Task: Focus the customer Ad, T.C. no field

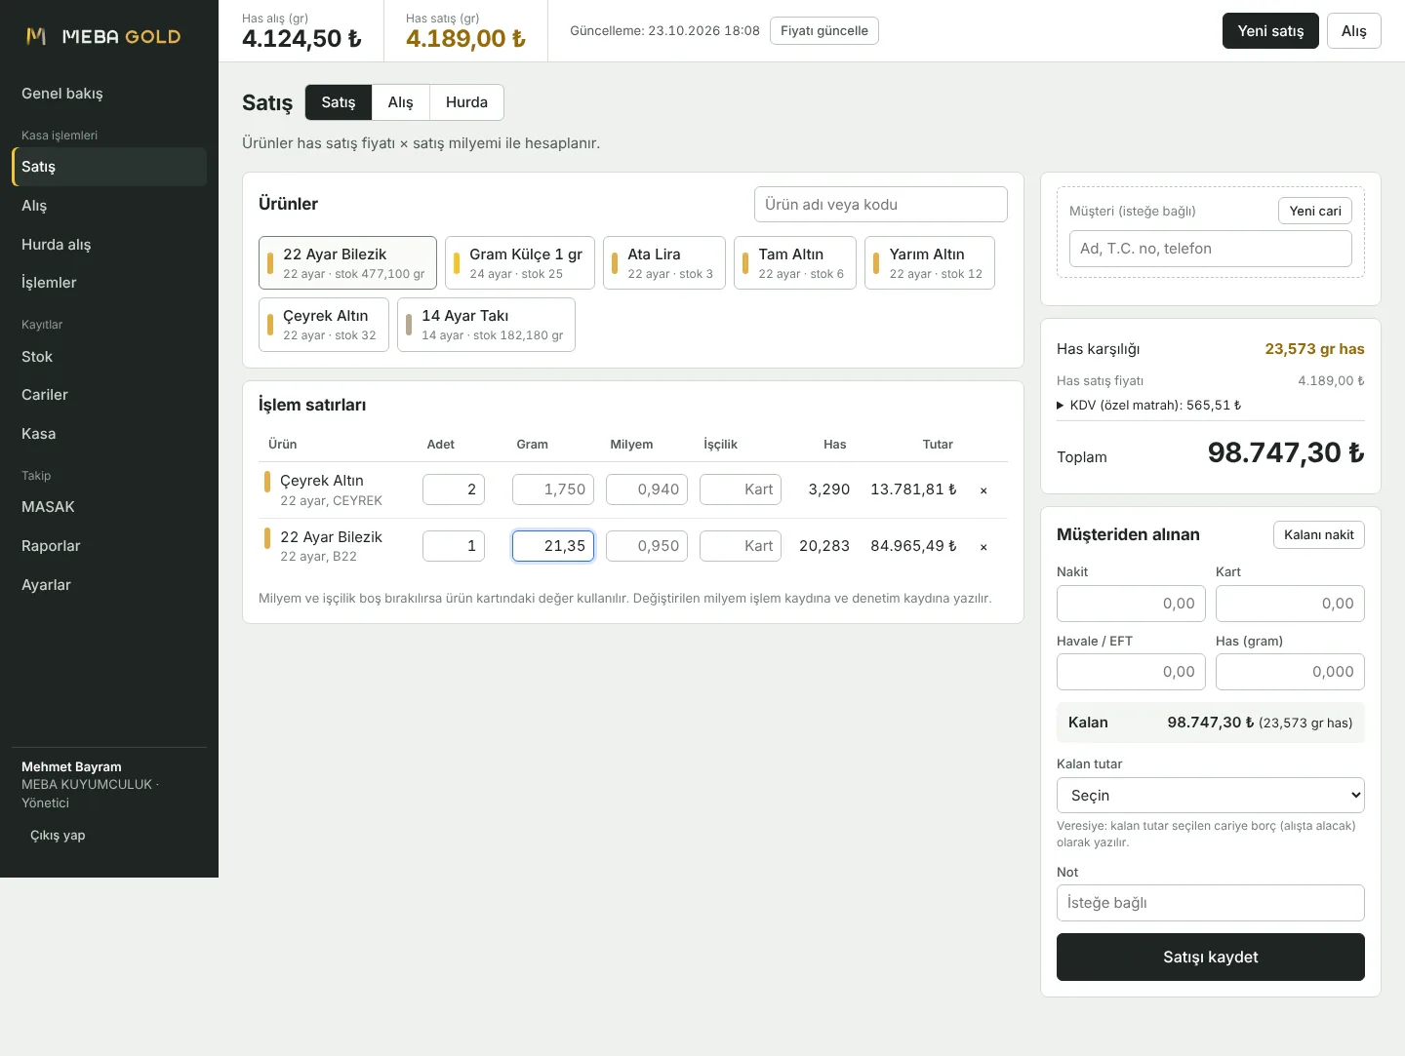Action: click(x=1210, y=249)
